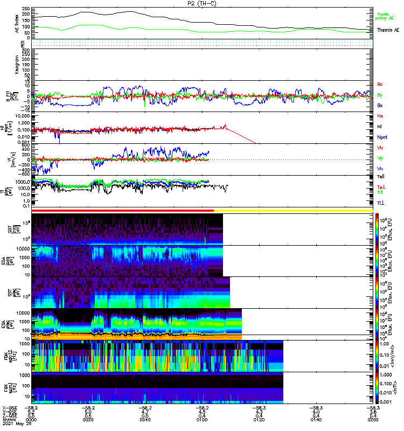Viewport: 404px width, 431px height.
Task: Click the SST electrons panel color bar
Action: click(377, 293)
